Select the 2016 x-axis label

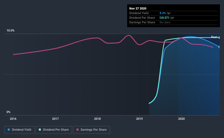(13, 119)
